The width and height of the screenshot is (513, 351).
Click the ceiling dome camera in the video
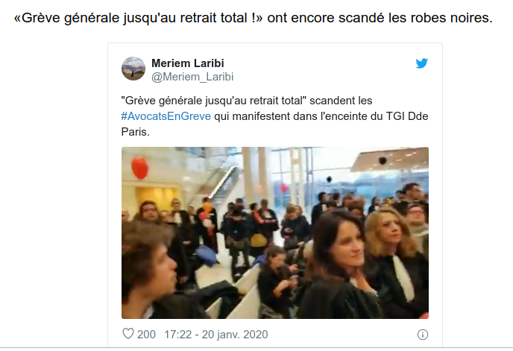coord(383,160)
